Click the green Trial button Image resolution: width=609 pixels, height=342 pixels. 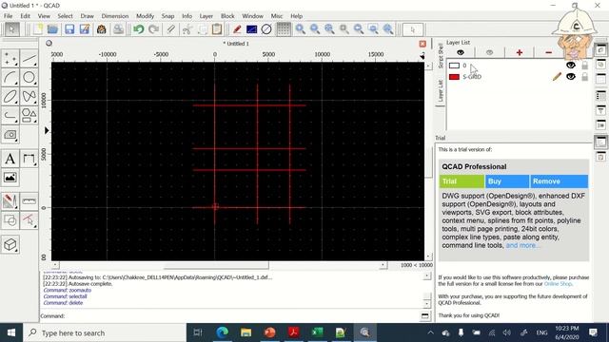462,181
